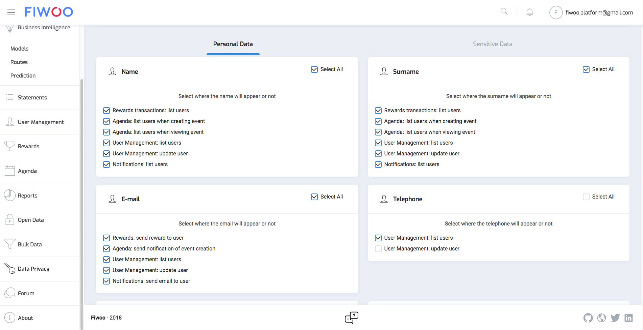
Task: Toggle Select All for Name card
Action: coord(314,69)
